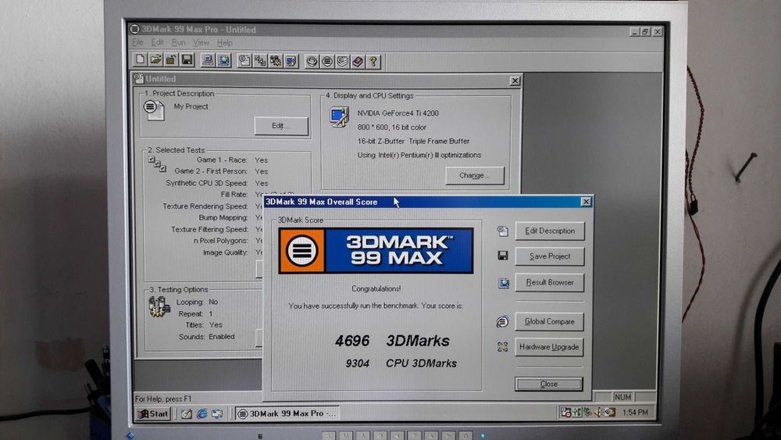The image size is (781, 440).
Task: Click the 'Game 1 - Race' test row
Action: pyautogui.click(x=232, y=160)
